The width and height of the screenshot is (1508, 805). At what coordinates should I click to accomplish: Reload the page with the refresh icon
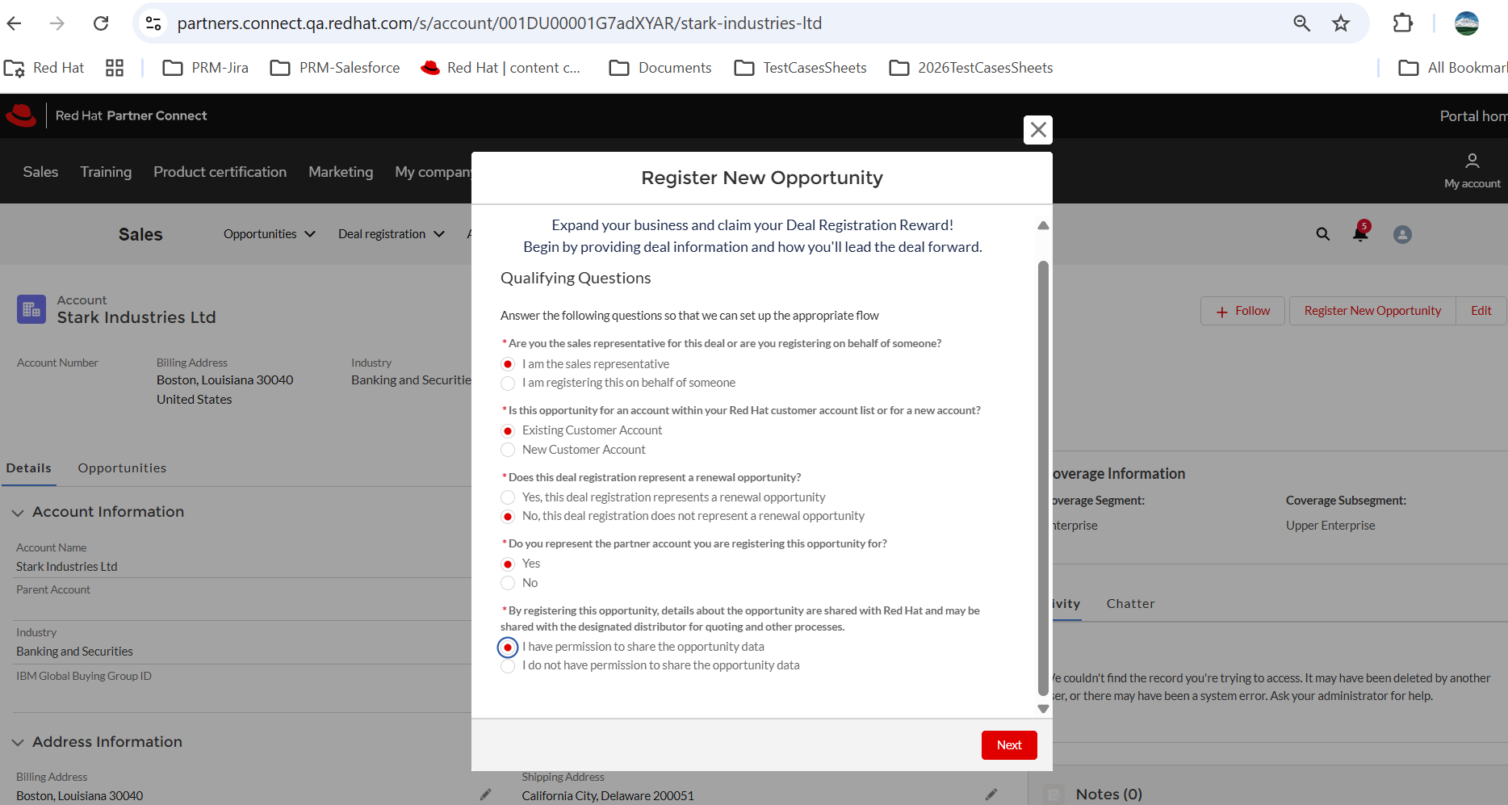click(x=101, y=23)
